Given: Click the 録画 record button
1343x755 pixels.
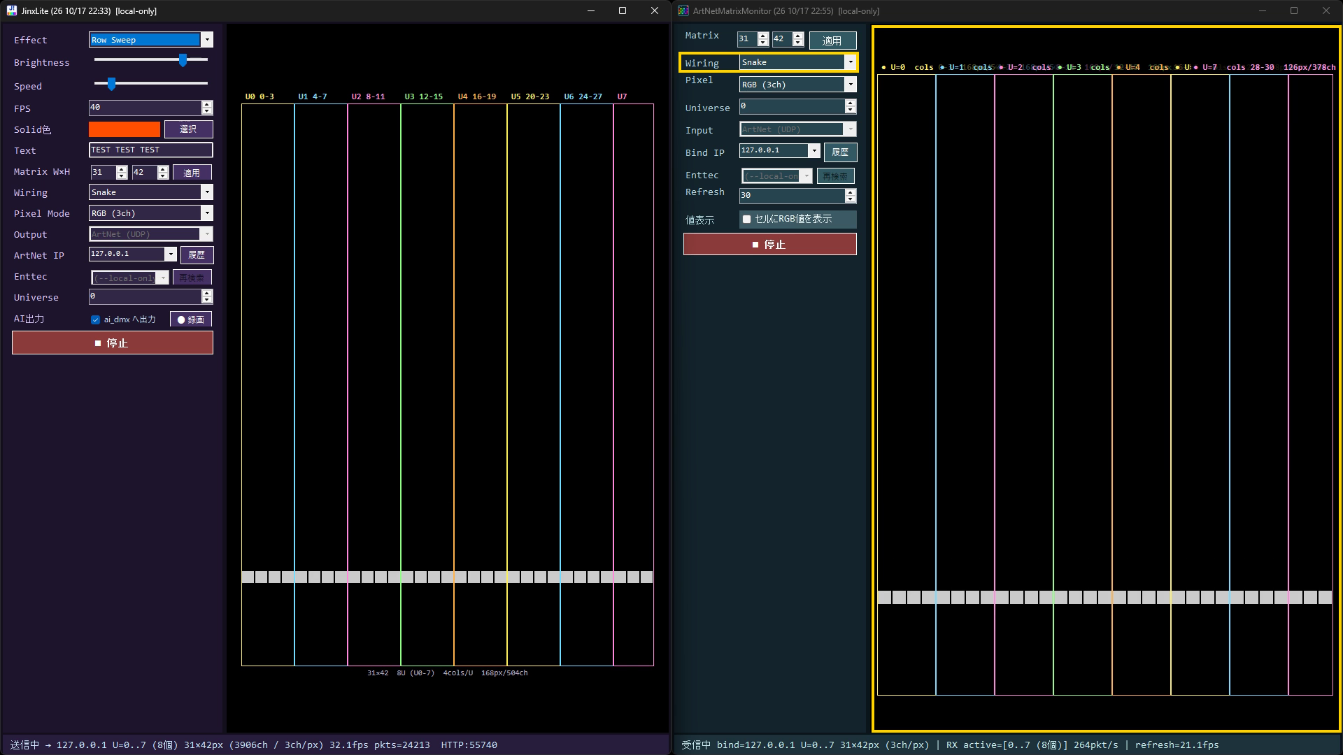Looking at the screenshot, I should click(x=190, y=319).
